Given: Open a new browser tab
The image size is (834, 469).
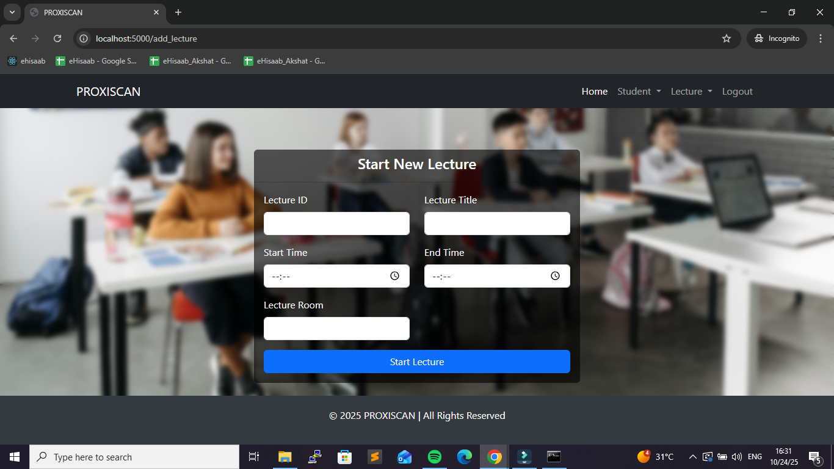Looking at the screenshot, I should click(178, 12).
